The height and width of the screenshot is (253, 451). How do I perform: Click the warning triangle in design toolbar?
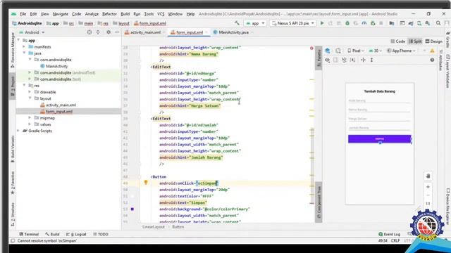click(432, 51)
